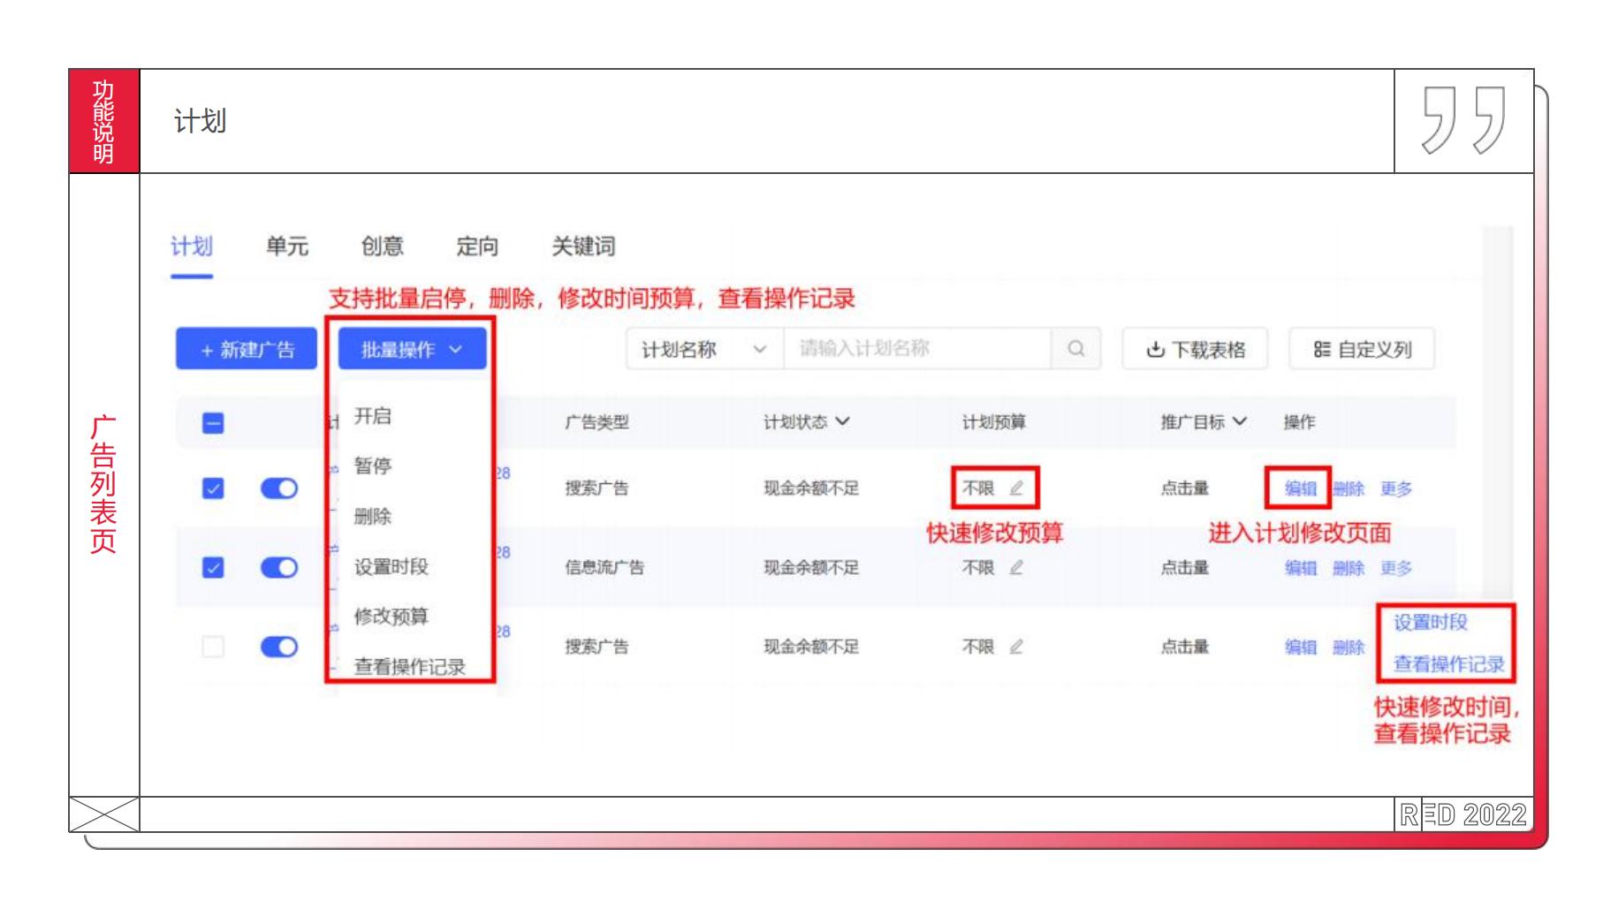Check the unchecked third row checkbox

tap(213, 647)
